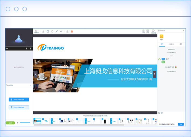191x137 pixels.
Task: Select the Aa text tool
Action: [61, 31]
